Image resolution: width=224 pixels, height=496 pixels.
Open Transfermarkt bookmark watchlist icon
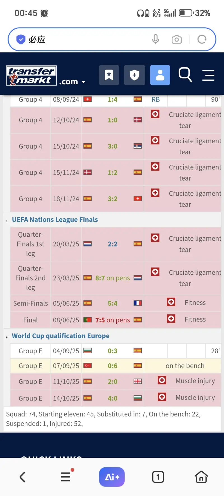point(109,75)
